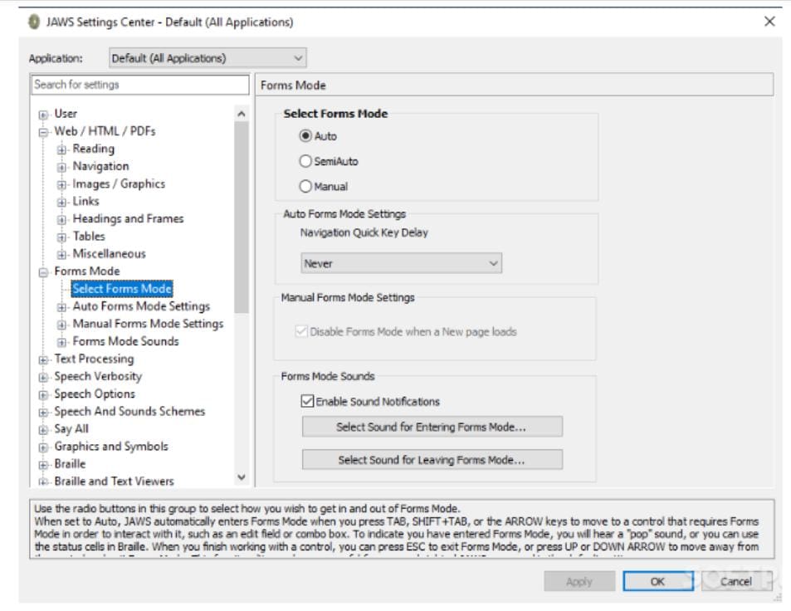Select Forms Mode Sounds in tree

(x=125, y=341)
